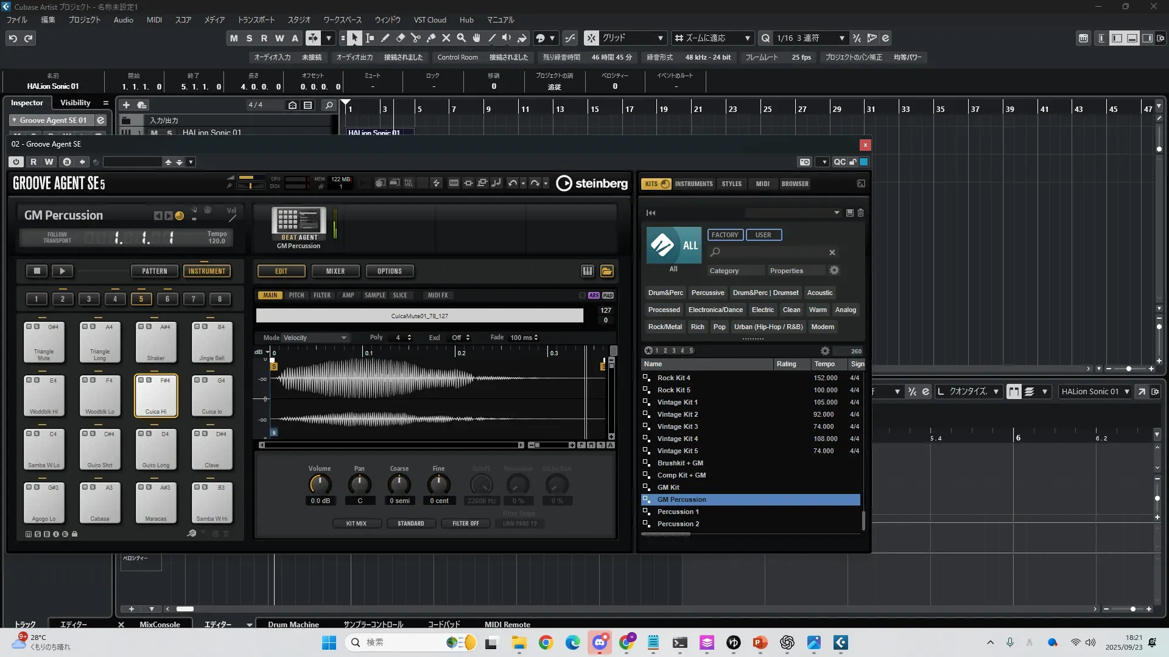This screenshot has width=1169, height=657.
Task: Select the Eraser tool in toolbar
Action: click(400, 38)
